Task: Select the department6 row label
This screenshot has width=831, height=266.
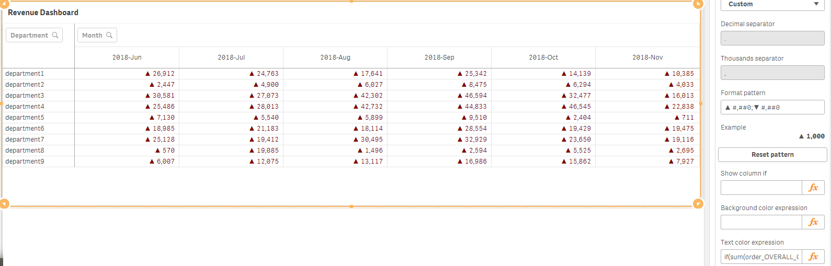Action: click(x=25, y=129)
